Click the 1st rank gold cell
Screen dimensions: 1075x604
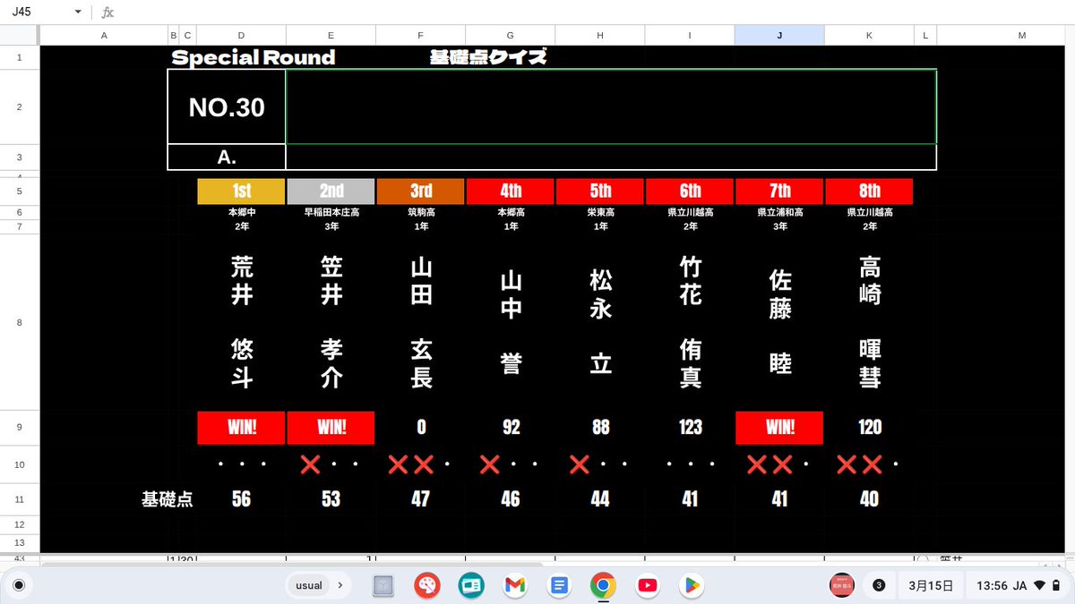point(241,191)
